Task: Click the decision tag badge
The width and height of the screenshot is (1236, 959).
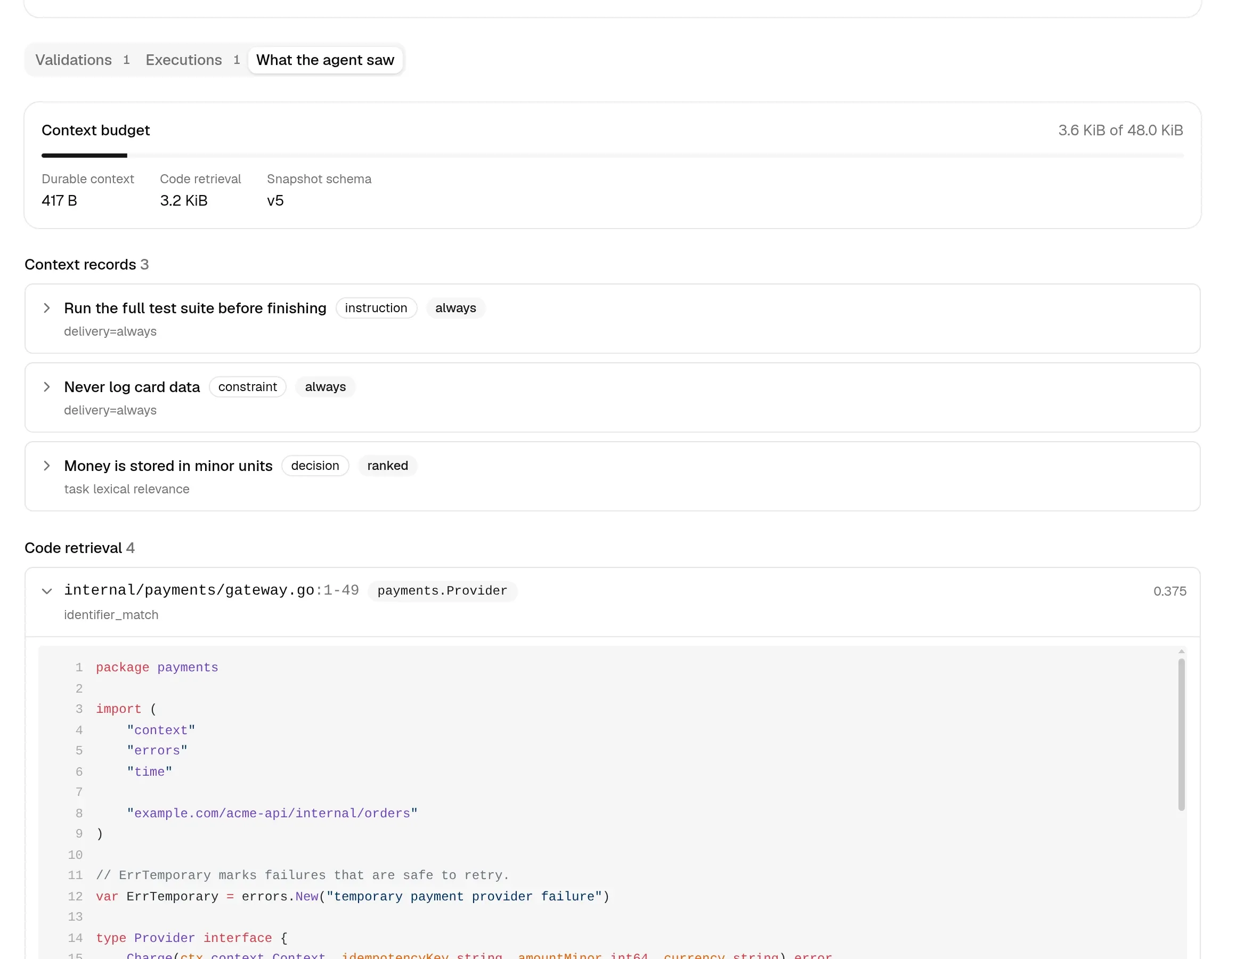Action: point(315,465)
